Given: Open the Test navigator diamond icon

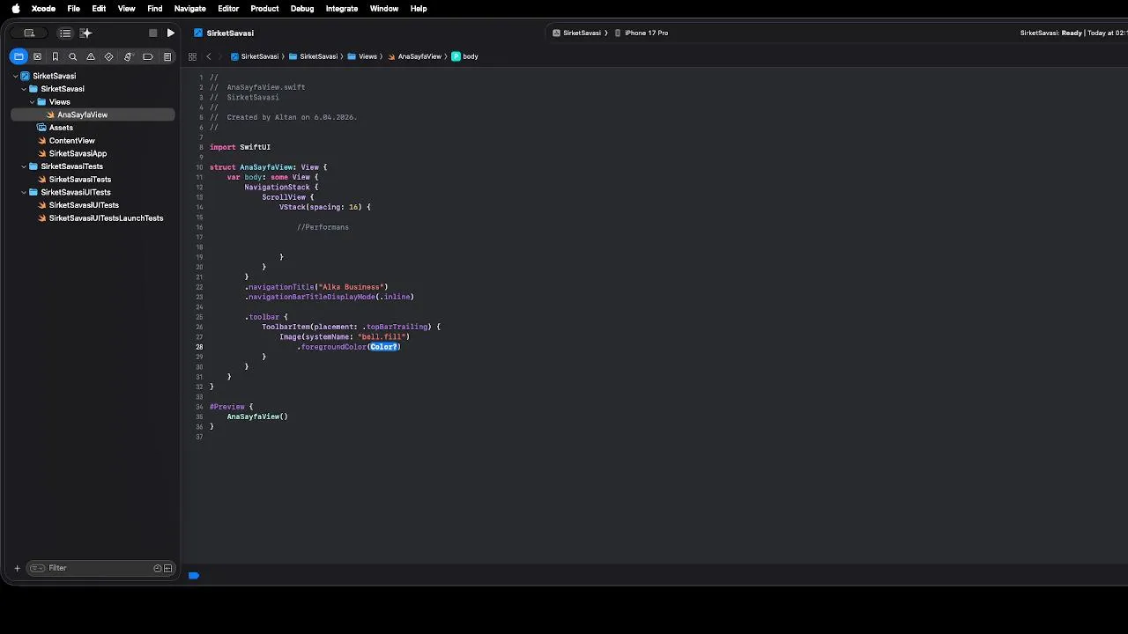Looking at the screenshot, I should point(109,56).
